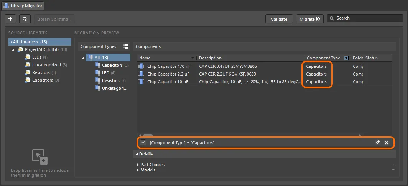Image resolution: width=408 pixels, height=186 pixels.
Task: Click the drop libraries target icon
Action: (39, 156)
